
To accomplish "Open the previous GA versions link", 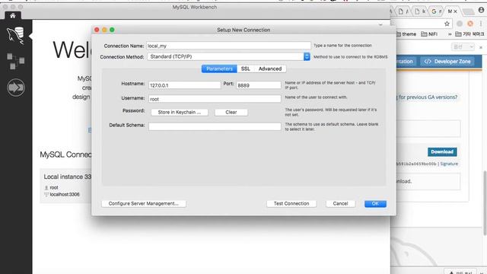I will [428, 97].
